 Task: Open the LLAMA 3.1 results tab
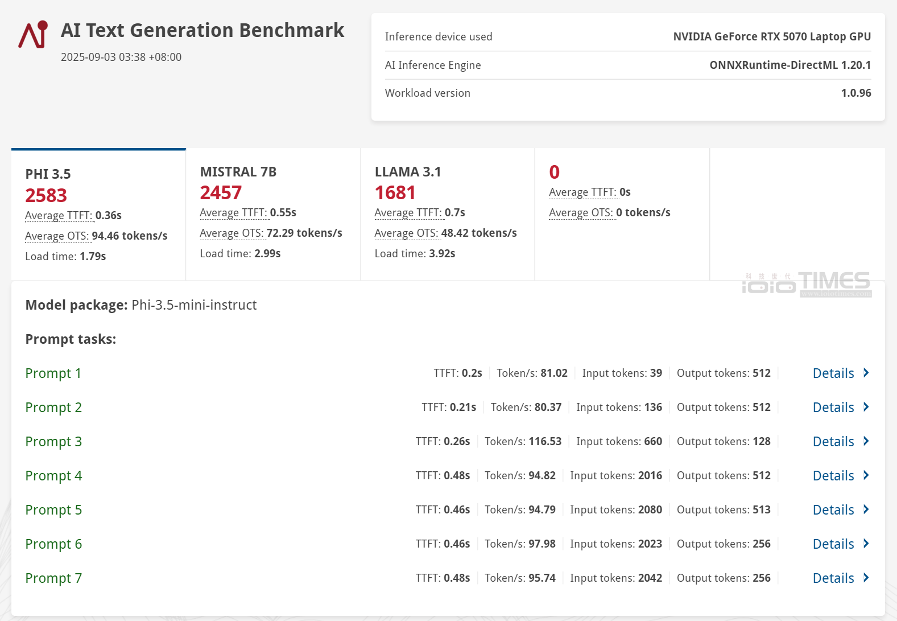coord(448,215)
